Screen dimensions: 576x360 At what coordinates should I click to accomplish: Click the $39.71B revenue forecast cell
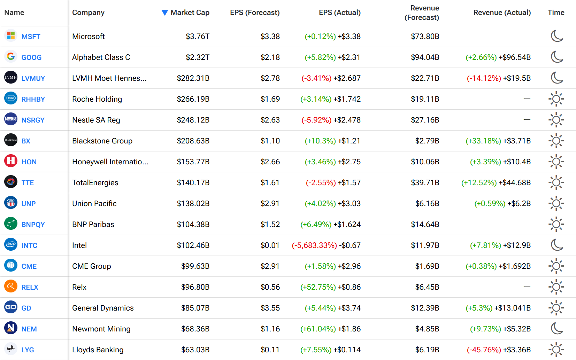425,182
